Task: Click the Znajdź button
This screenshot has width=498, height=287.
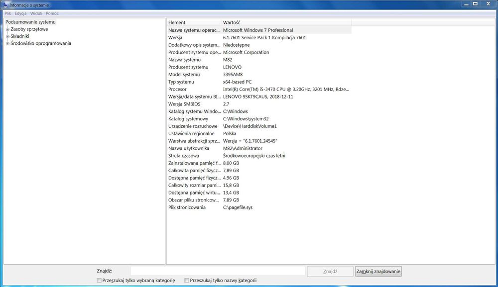Action: [330, 272]
